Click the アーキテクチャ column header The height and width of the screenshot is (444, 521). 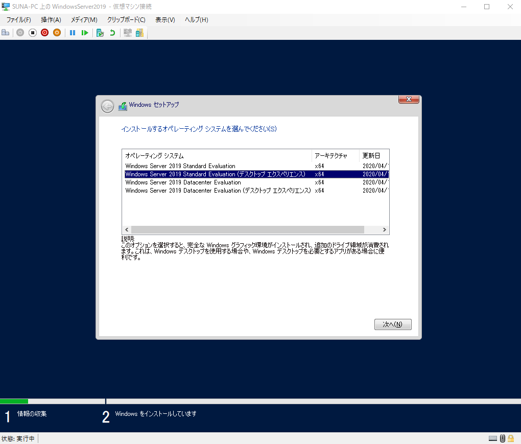335,155
